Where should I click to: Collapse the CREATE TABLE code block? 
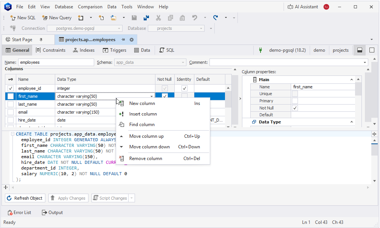pos(12,134)
